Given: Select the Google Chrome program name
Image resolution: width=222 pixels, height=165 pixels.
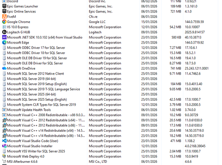Looking at the screenshot, I should 19,22.
